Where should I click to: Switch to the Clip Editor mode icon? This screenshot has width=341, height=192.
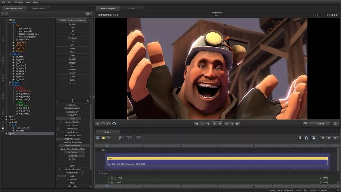pyautogui.click(x=98, y=138)
